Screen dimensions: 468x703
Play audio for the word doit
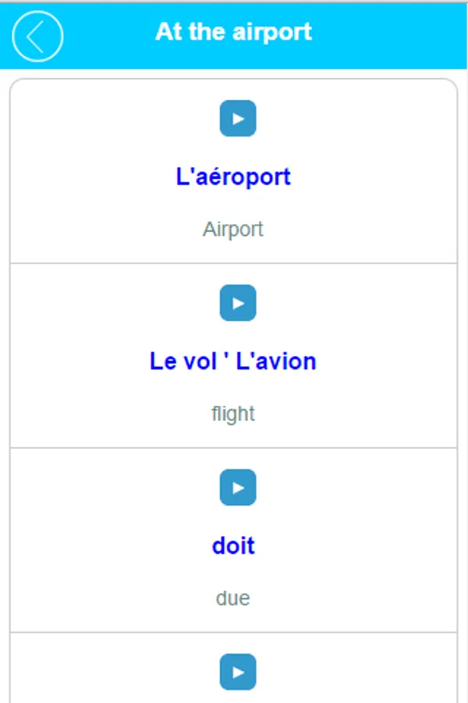238,487
